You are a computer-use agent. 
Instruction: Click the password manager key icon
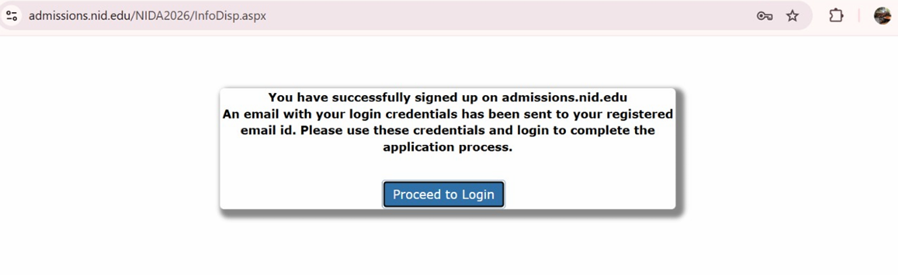pyautogui.click(x=764, y=16)
